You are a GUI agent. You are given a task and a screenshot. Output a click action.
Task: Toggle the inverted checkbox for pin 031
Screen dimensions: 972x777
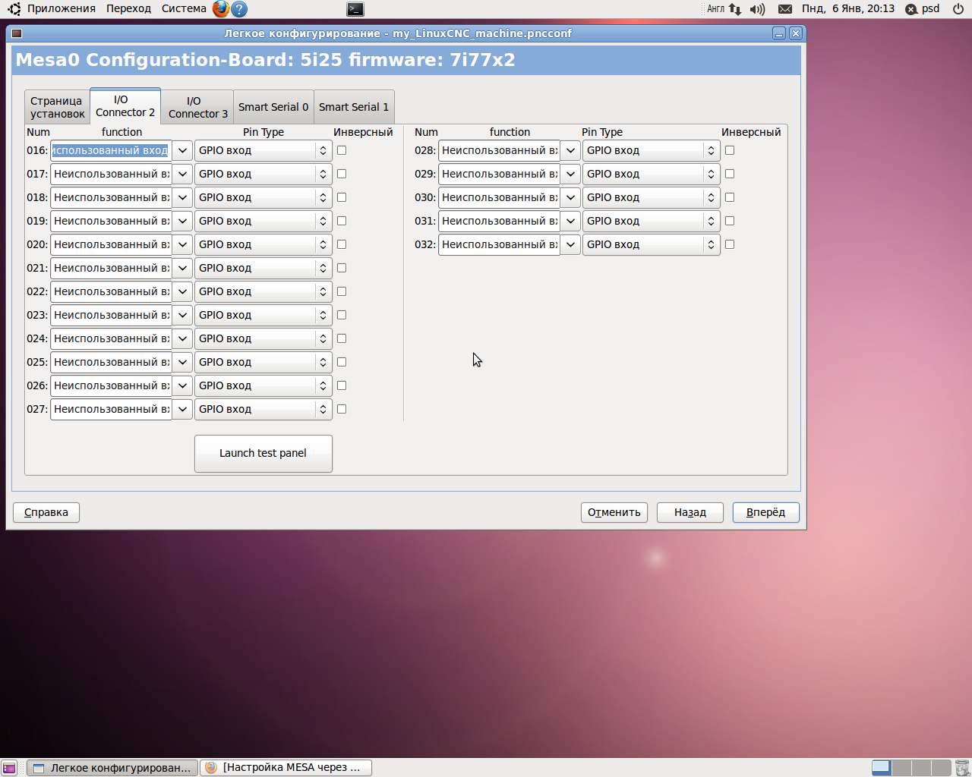(x=730, y=221)
